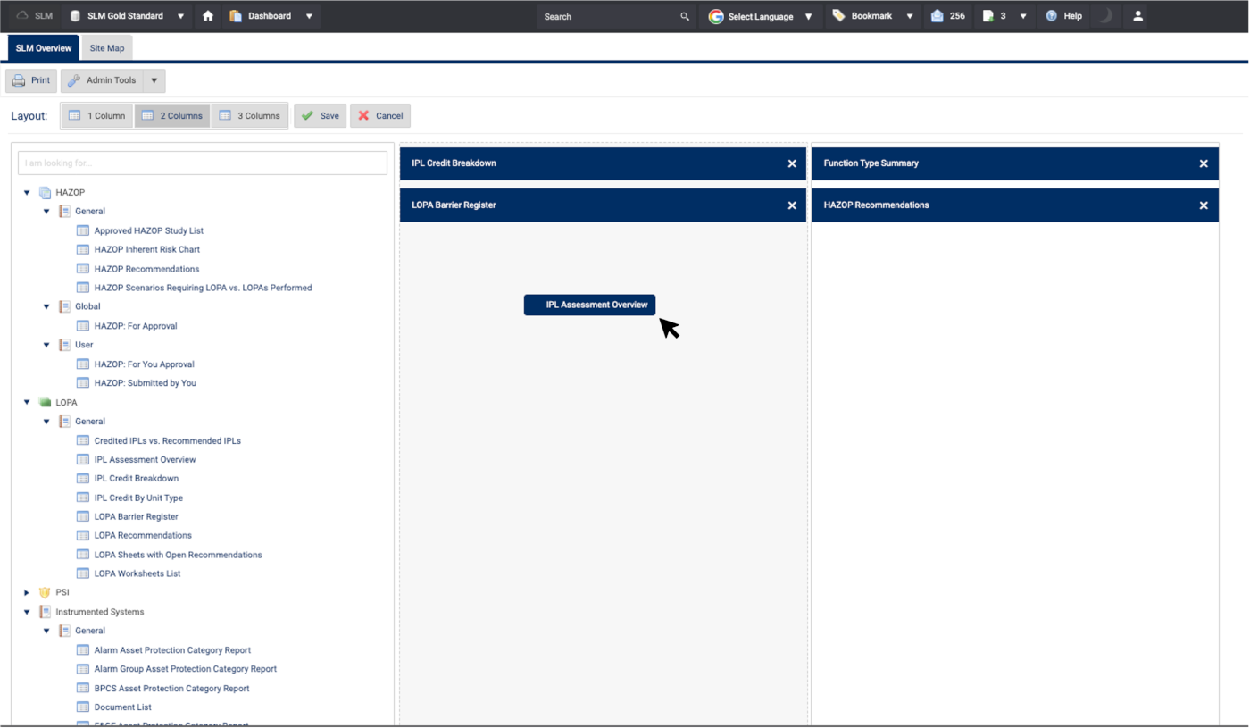Click the 'I am looking for' filter field

(x=203, y=163)
